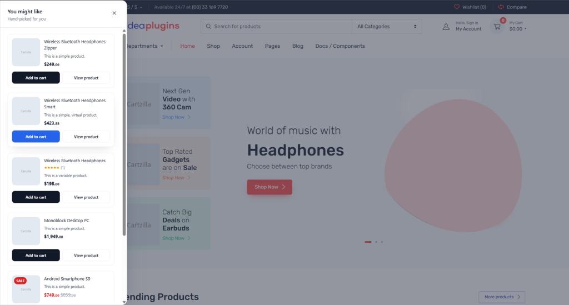
Task: Click the Search for products field
Action: click(276, 27)
